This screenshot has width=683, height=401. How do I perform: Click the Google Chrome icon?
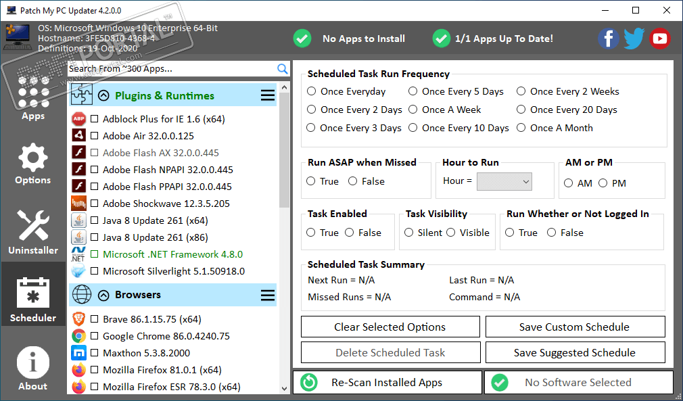coord(79,336)
